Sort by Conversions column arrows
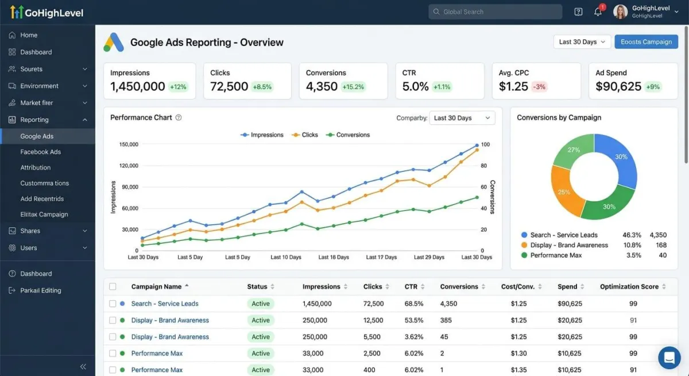 coord(483,286)
